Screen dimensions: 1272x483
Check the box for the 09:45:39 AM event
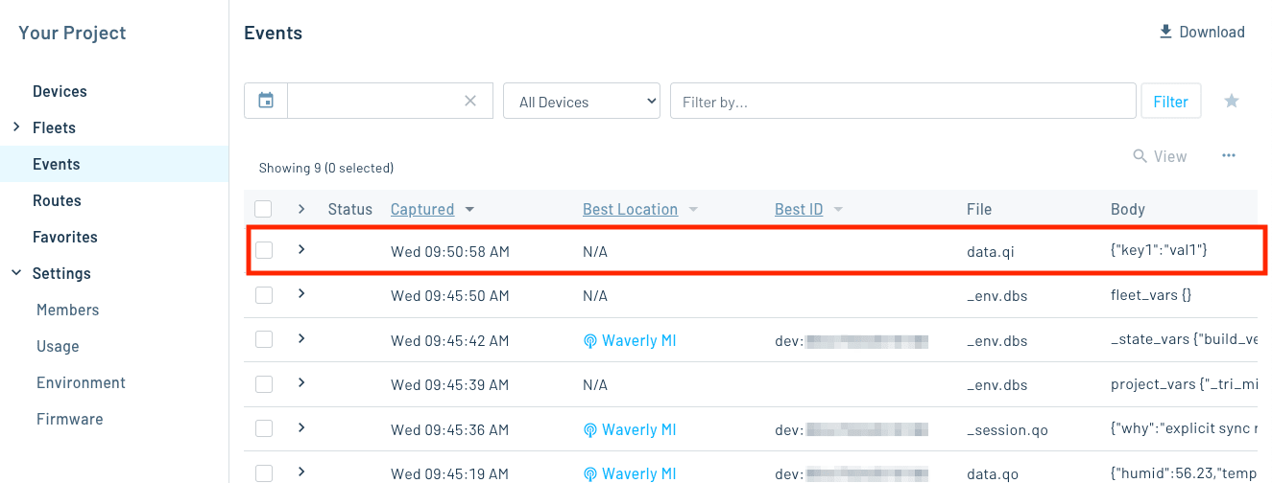click(x=264, y=384)
